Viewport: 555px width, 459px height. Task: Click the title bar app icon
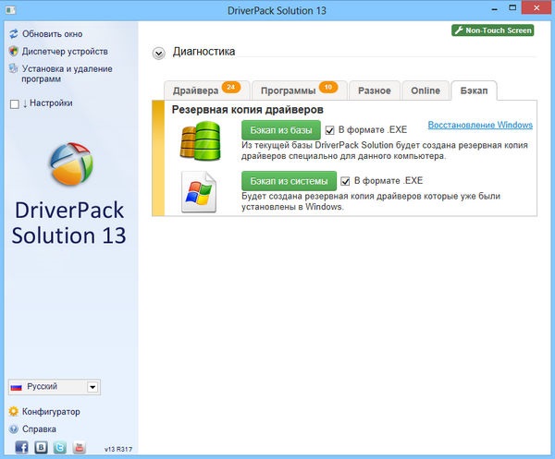point(10,10)
